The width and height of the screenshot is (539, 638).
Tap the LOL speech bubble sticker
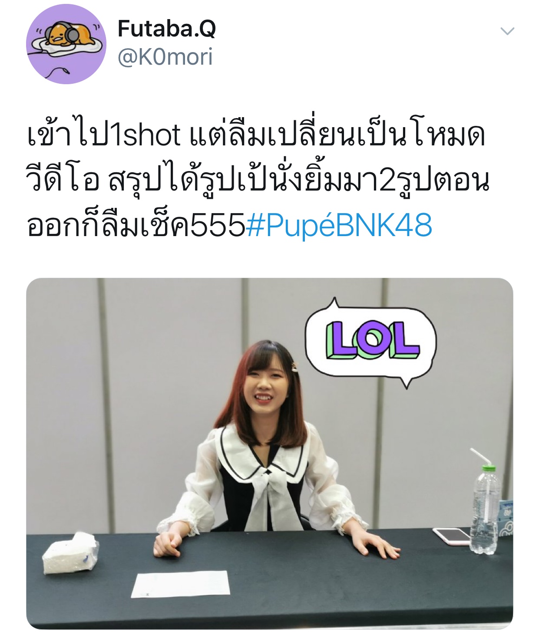pos(370,342)
